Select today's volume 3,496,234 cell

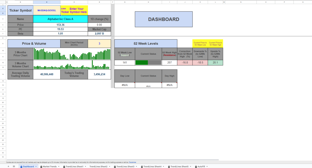point(99,74)
